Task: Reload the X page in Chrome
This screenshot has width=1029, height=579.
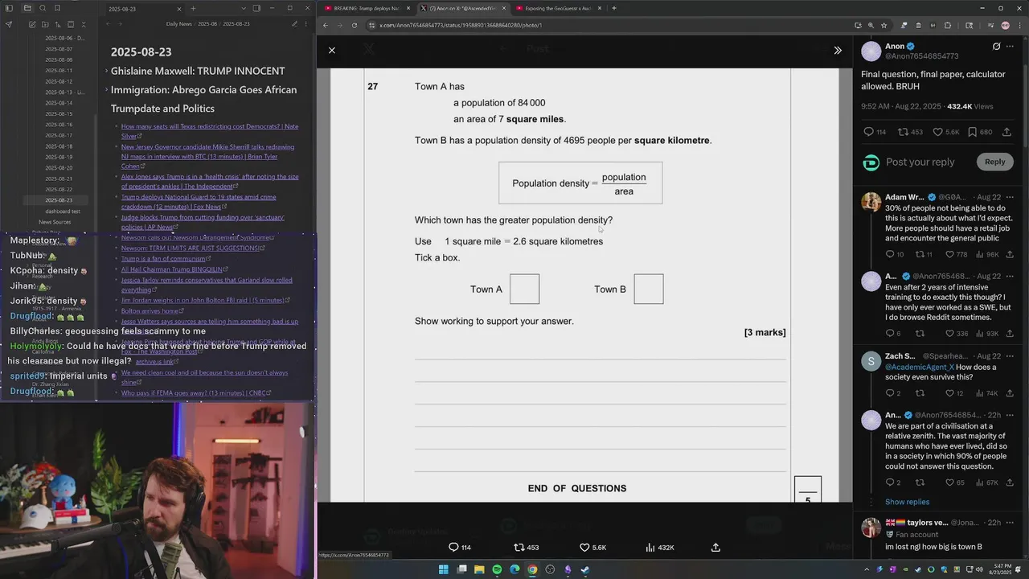Action: coord(355,25)
